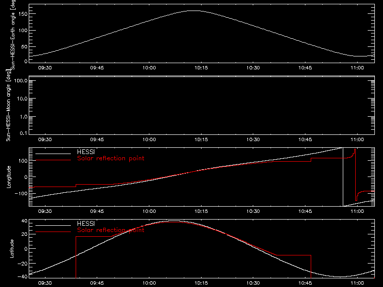This screenshot has width=383, height=287.
Task: Click 10:00 time label under Moon angle plot
Action: click(x=149, y=140)
